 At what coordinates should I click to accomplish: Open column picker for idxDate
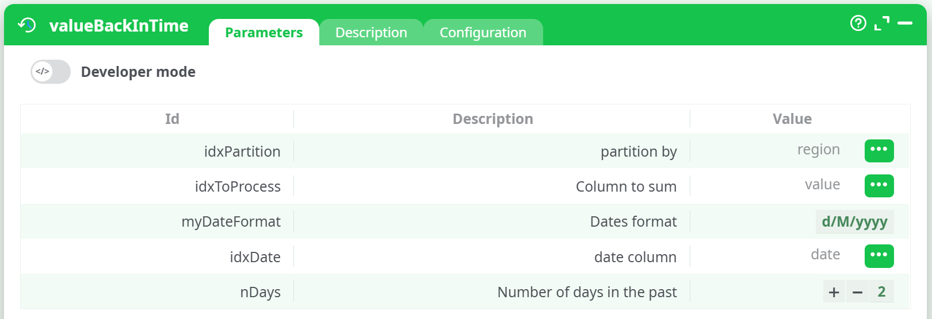[x=878, y=256]
